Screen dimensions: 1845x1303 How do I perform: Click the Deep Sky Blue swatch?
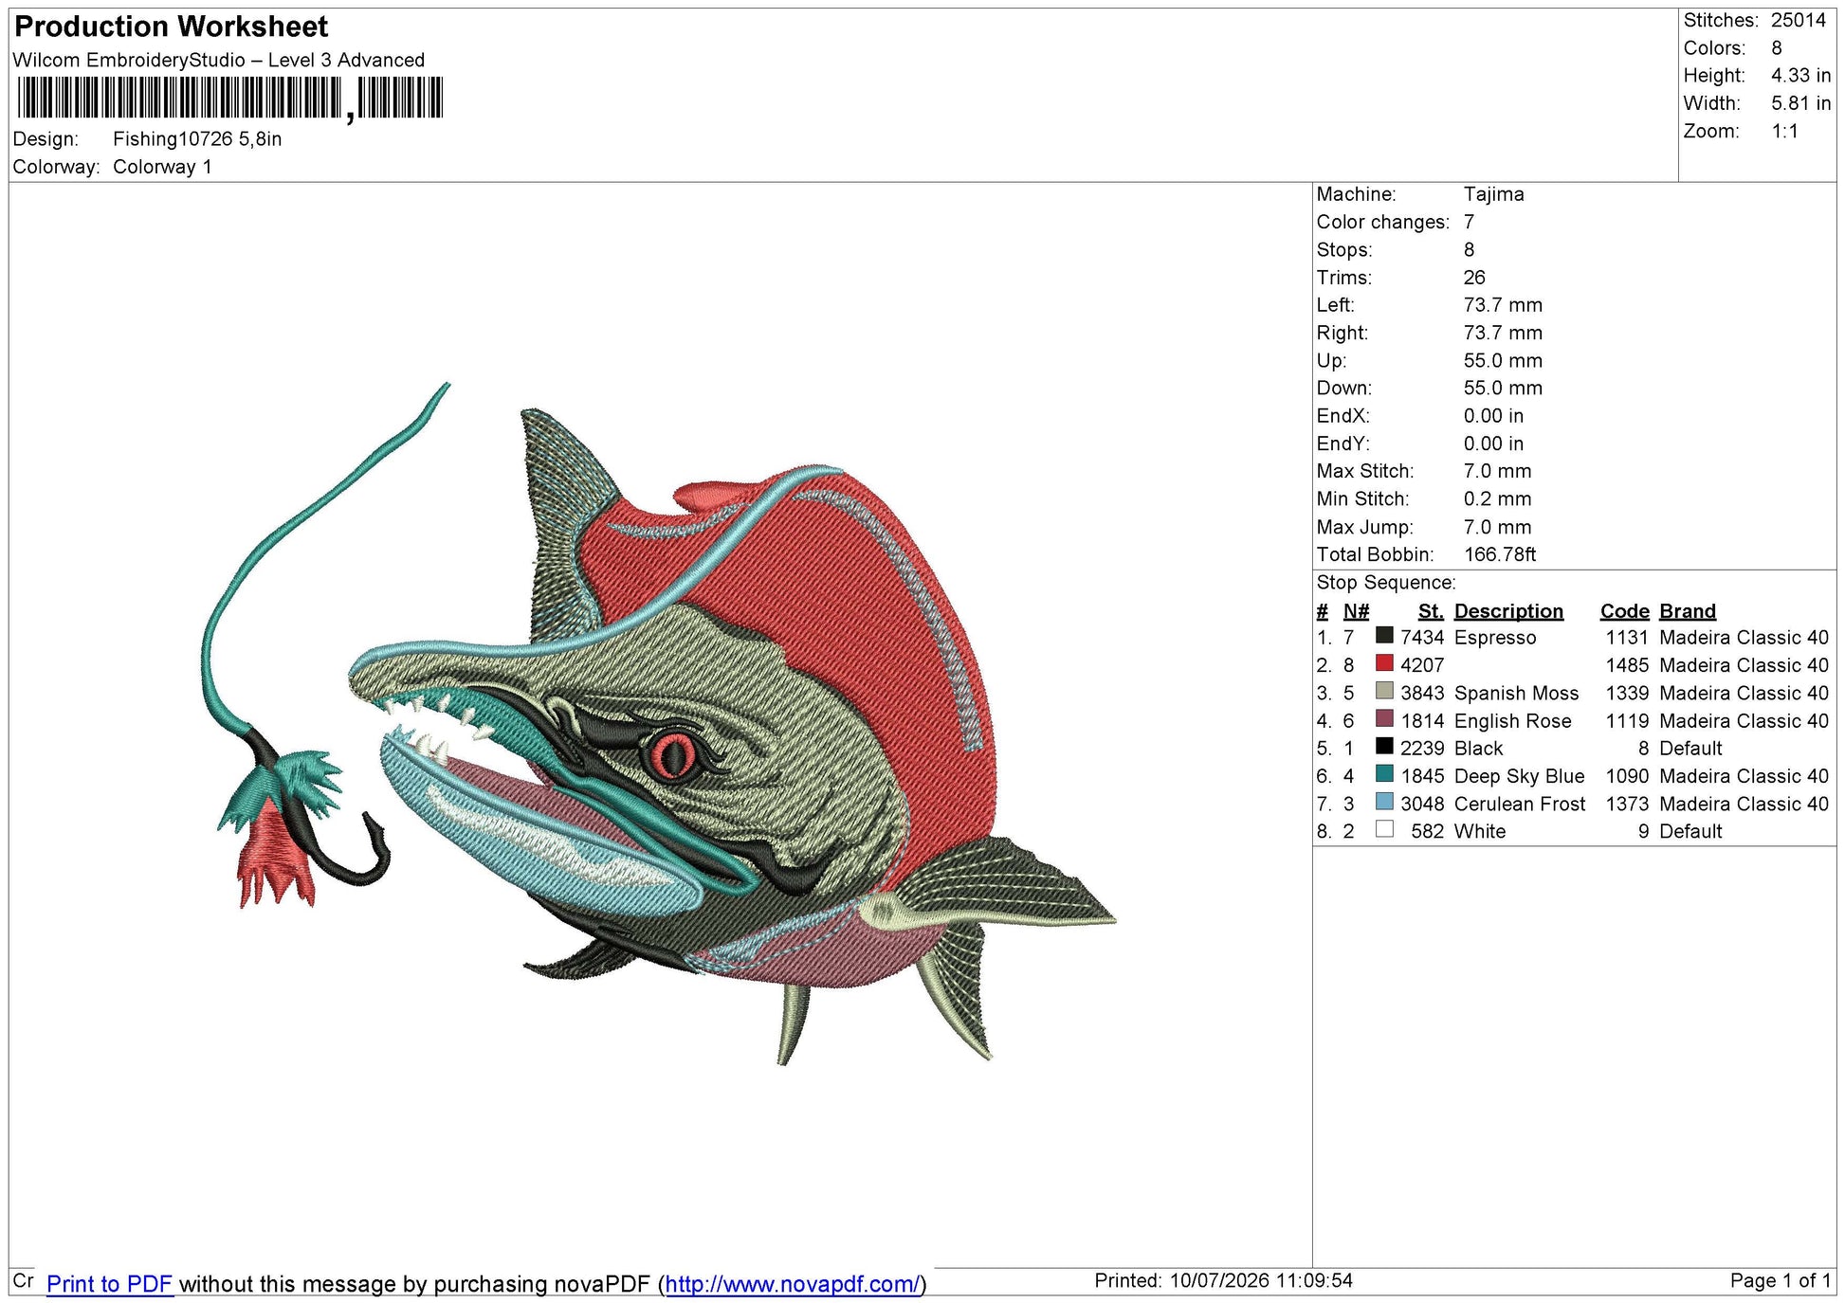1384,774
